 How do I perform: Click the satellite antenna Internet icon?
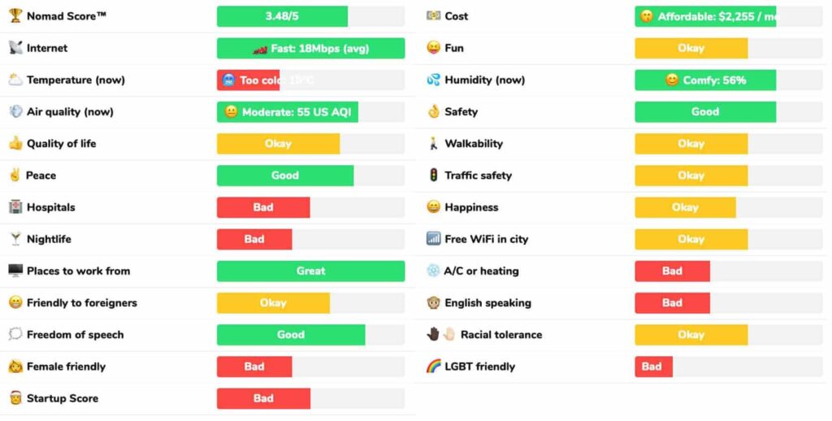coord(15,48)
